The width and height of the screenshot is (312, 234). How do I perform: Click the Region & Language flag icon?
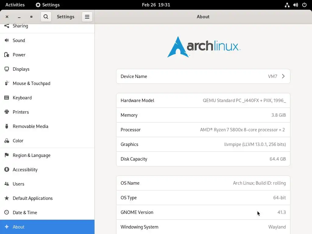click(7, 155)
